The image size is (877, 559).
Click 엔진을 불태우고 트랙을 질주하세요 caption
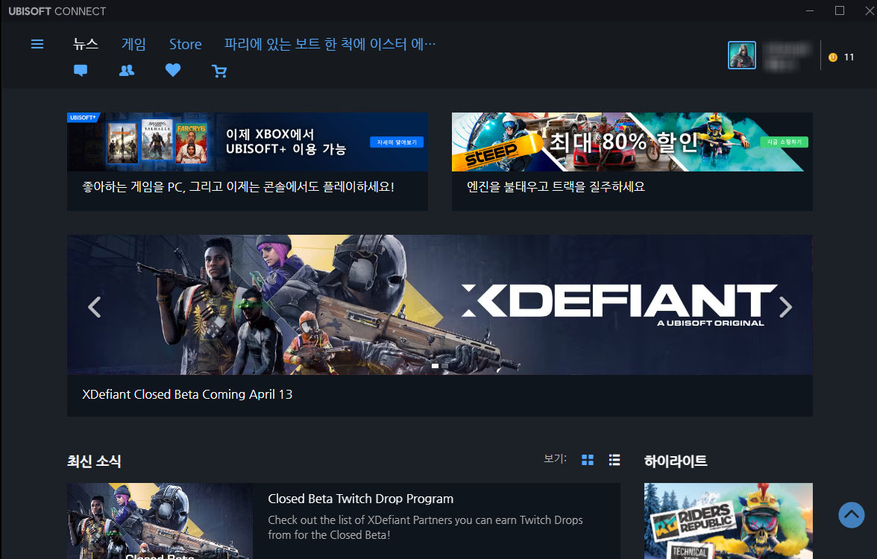(556, 186)
